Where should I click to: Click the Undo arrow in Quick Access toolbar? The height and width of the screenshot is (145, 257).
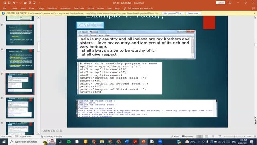(x=14, y=3)
